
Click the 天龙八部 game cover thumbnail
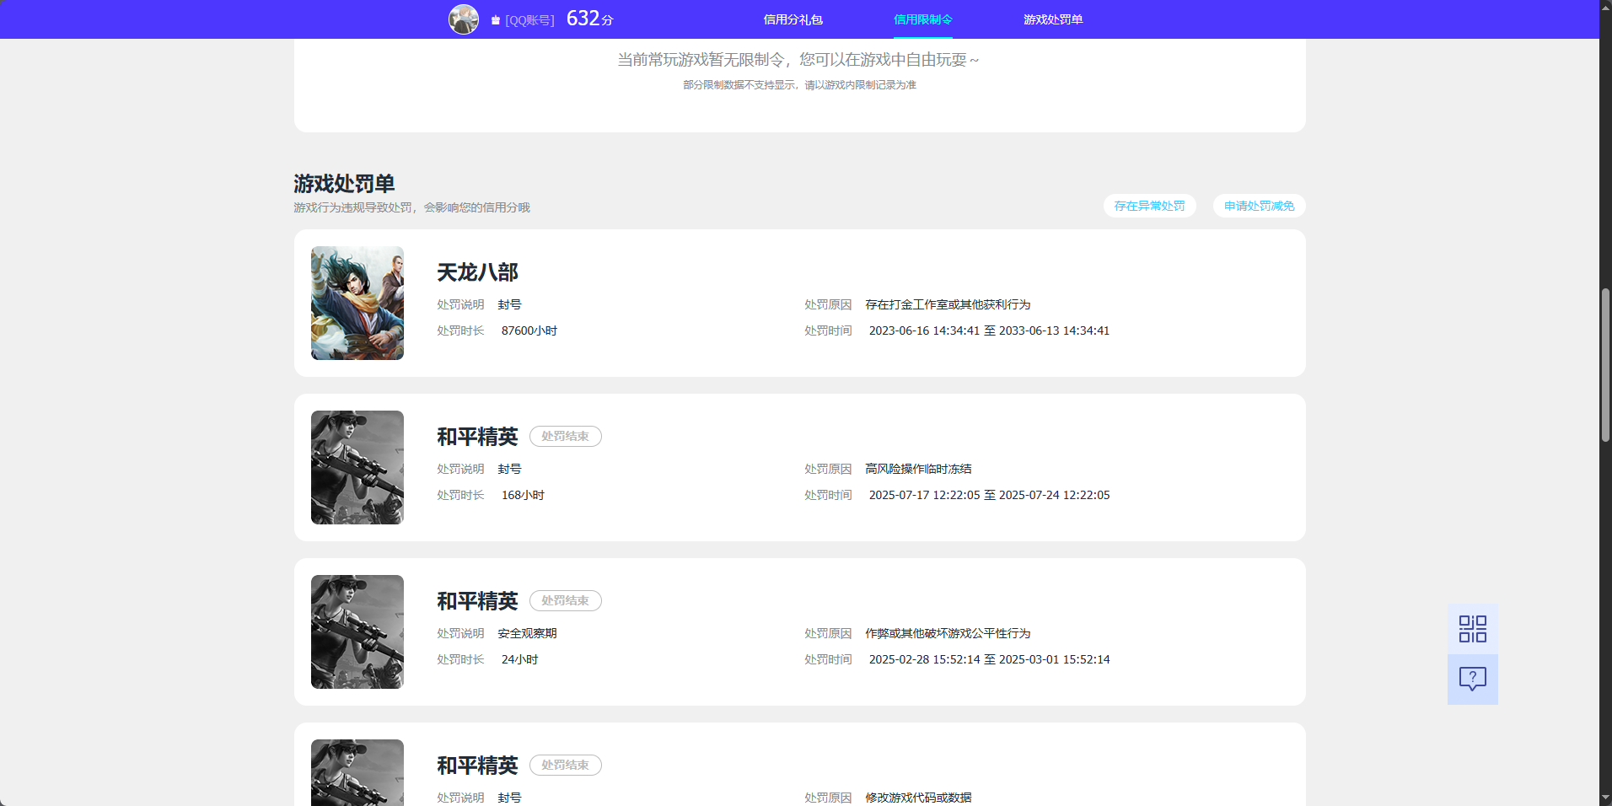[x=357, y=303]
